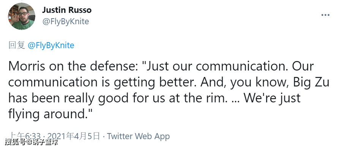Open the Twitter Web App source link
The image size is (338, 149).
(138, 136)
